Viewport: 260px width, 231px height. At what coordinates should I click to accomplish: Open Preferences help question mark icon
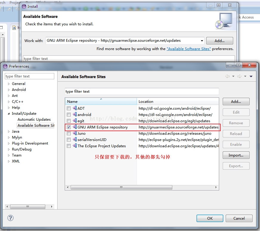pyautogui.click(x=10, y=218)
